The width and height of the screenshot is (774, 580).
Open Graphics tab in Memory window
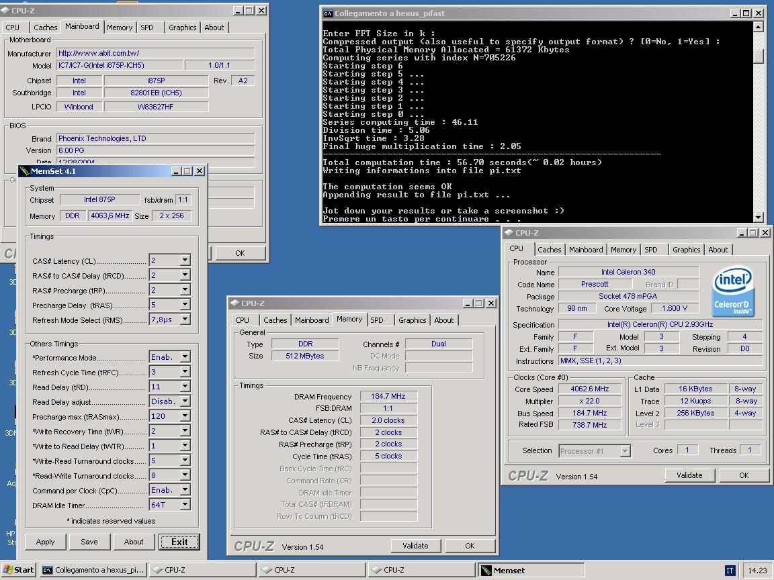coord(412,320)
